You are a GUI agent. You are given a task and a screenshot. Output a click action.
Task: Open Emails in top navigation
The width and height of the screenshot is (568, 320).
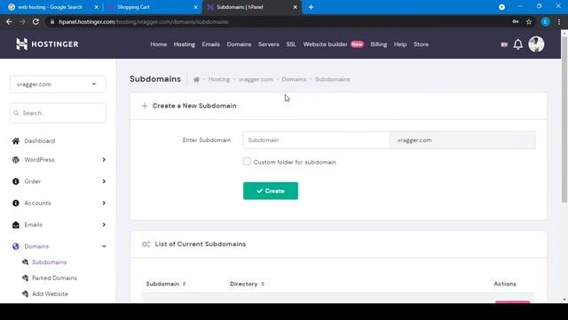211,44
